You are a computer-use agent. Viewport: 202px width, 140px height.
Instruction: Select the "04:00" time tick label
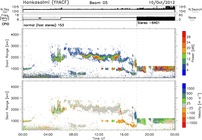(48, 135)
